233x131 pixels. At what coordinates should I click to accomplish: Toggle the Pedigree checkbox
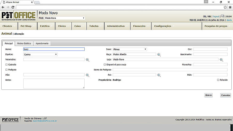[x=6, y=70]
